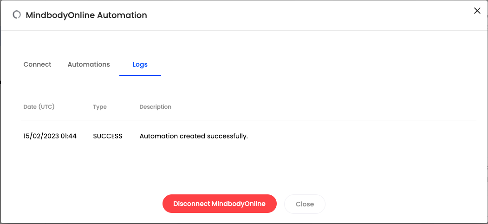This screenshot has height=224, width=488.
Task: Switch to the Connect tab
Action: [37, 64]
